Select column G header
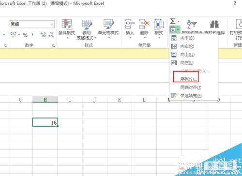Image resolution: width=242 pixels, height=176 pixels. click(20, 100)
